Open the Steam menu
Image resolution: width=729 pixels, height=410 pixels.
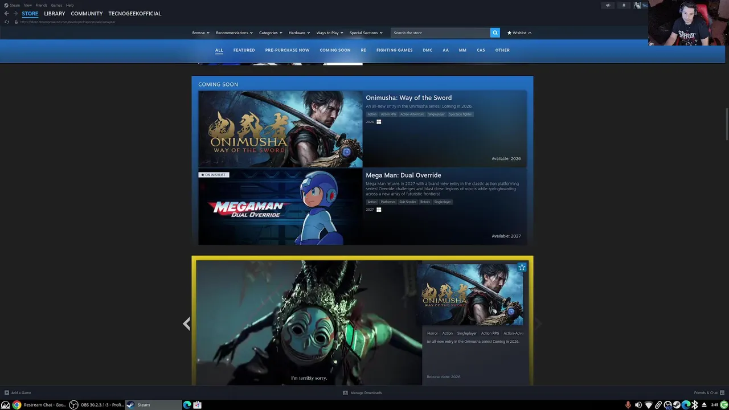click(13, 5)
